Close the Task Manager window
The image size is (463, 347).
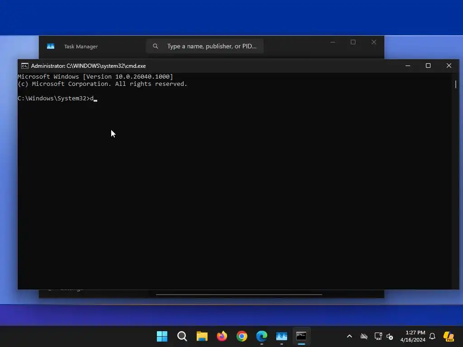click(x=374, y=42)
